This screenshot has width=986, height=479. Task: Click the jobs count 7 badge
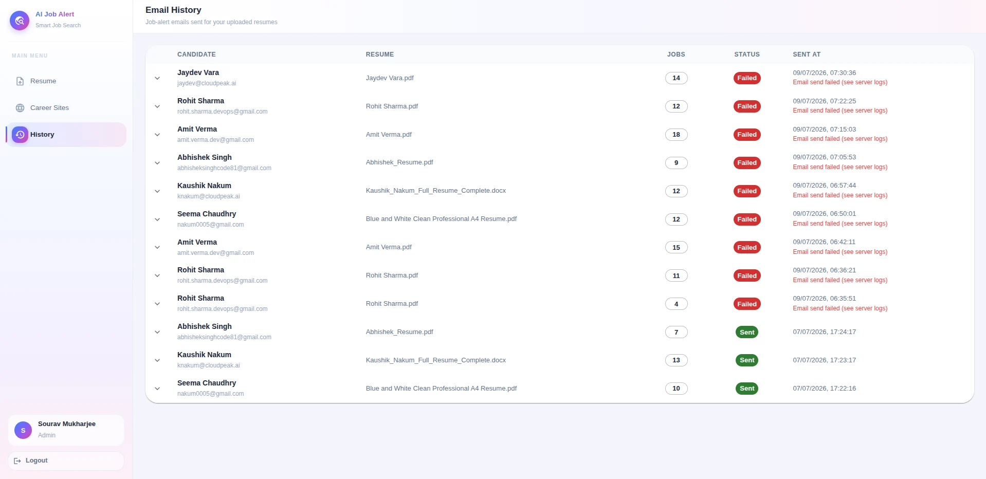point(676,332)
